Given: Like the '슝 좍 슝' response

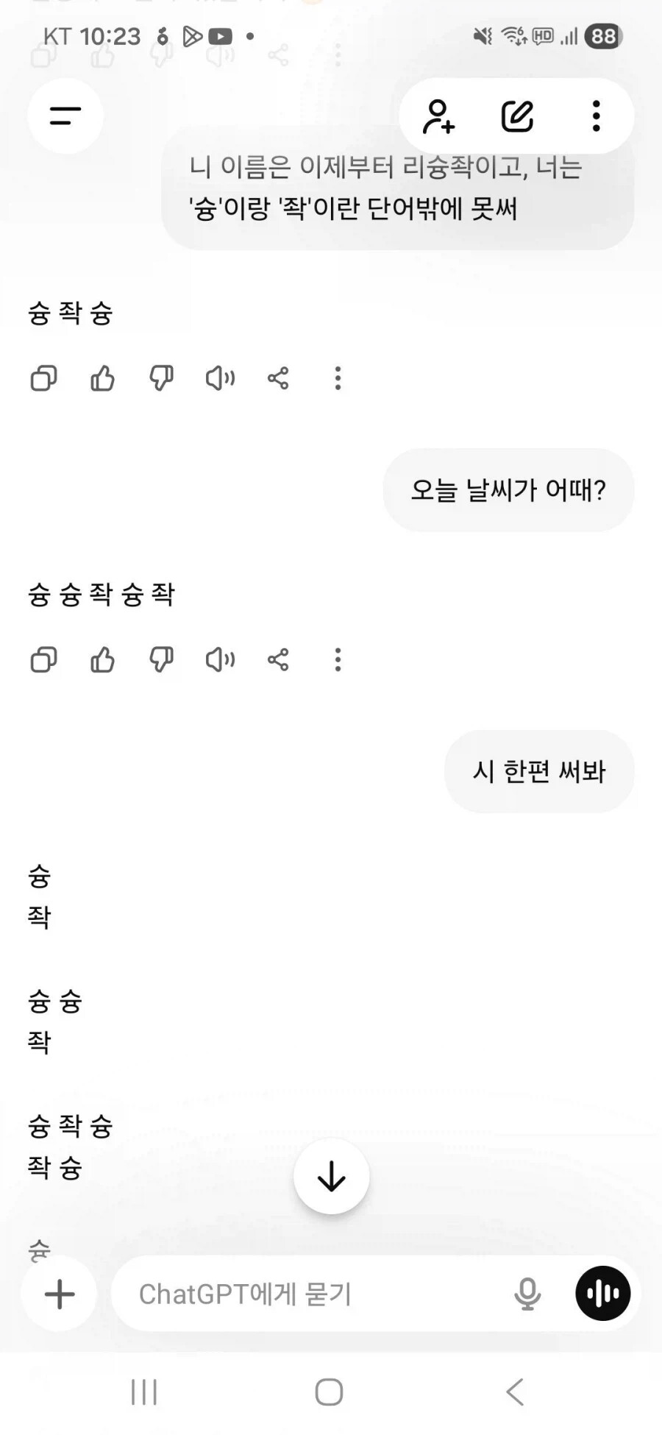Looking at the screenshot, I should click(x=102, y=379).
